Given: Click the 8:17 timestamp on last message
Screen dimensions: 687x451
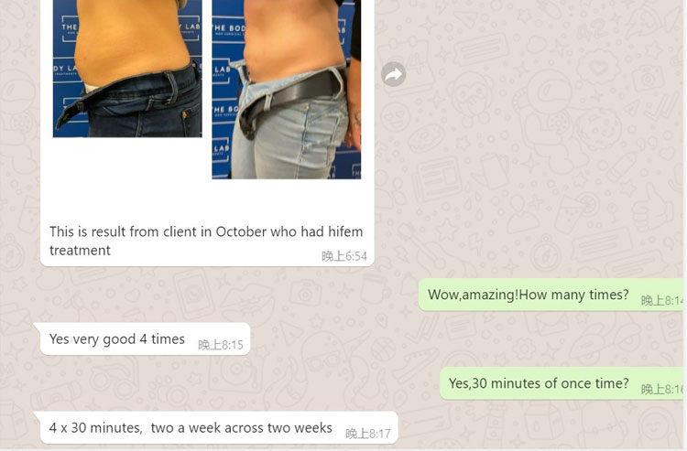Looking at the screenshot, I should 367,434.
